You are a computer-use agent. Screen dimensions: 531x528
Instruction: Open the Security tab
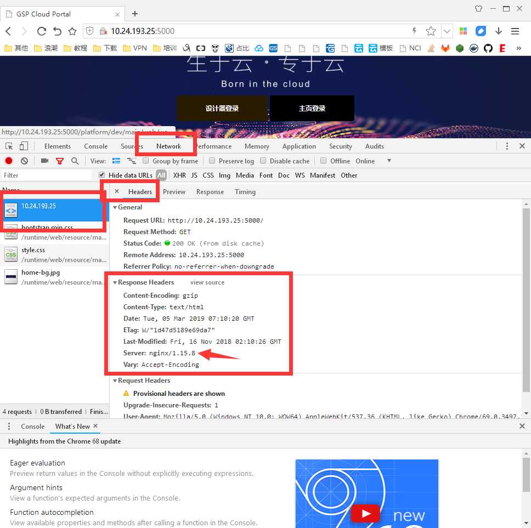pos(340,146)
